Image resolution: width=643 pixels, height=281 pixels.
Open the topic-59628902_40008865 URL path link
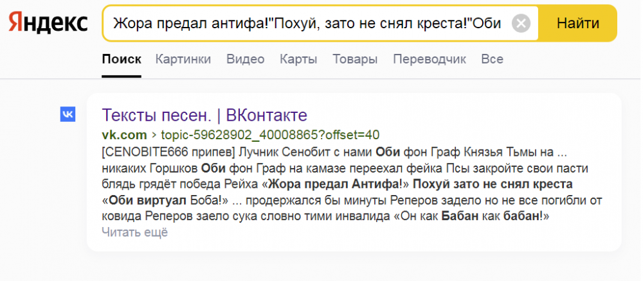click(270, 135)
